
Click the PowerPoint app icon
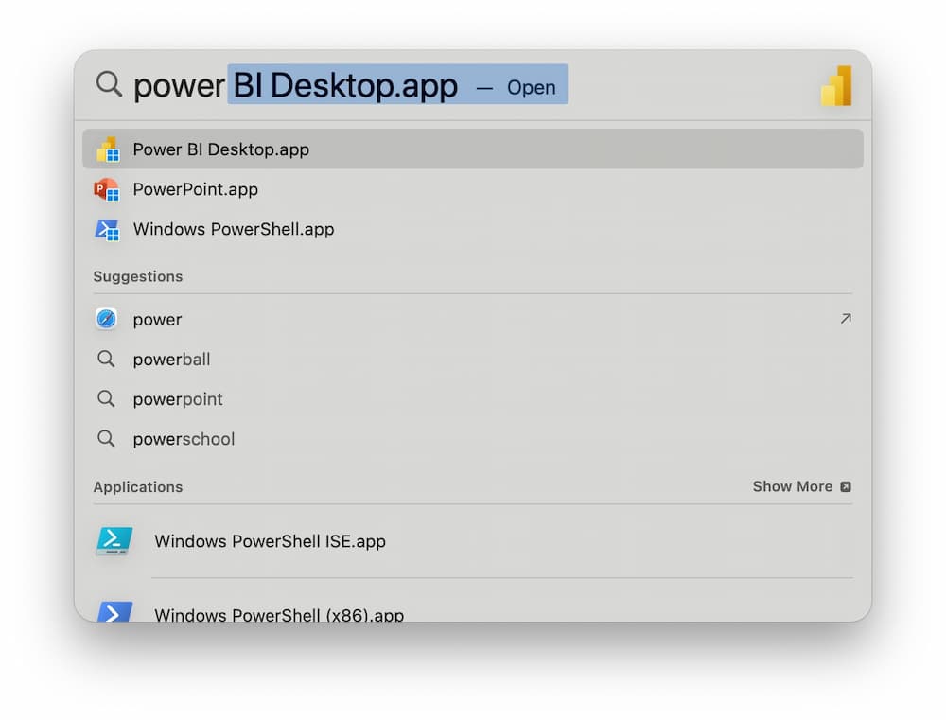pyautogui.click(x=107, y=188)
